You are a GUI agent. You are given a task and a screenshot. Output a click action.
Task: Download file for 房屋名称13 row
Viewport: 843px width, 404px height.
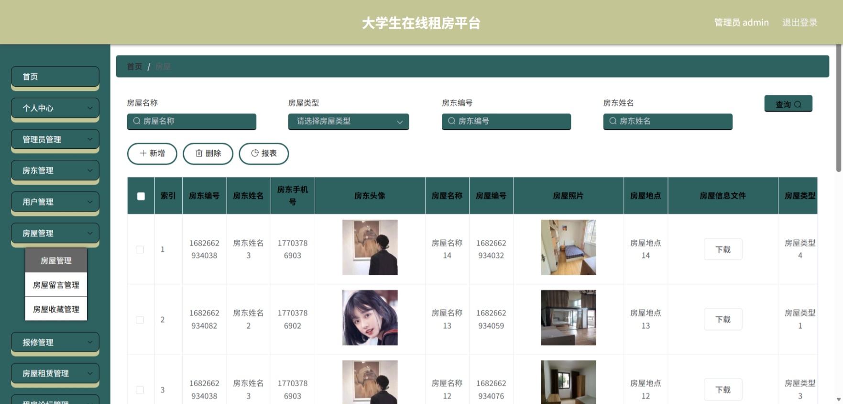[723, 319]
